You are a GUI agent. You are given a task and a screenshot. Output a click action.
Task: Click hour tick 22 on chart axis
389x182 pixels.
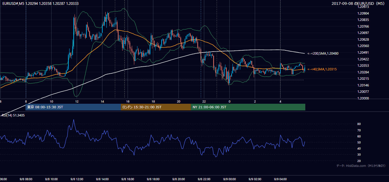[x=204, y=102]
